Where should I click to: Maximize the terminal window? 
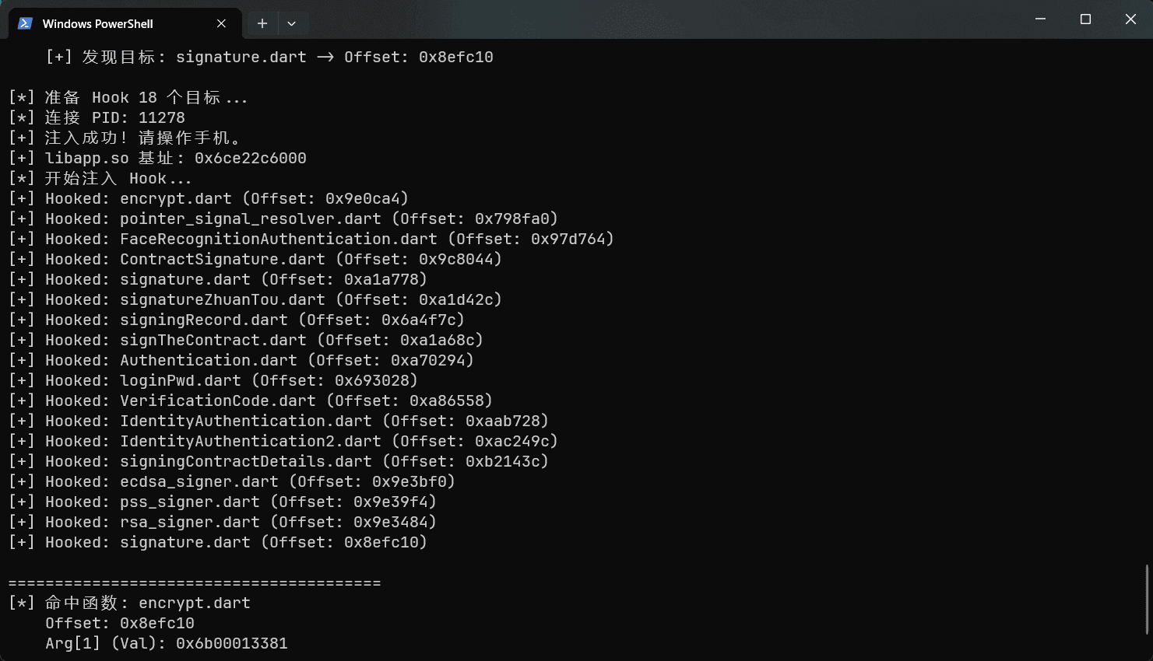click(x=1085, y=19)
